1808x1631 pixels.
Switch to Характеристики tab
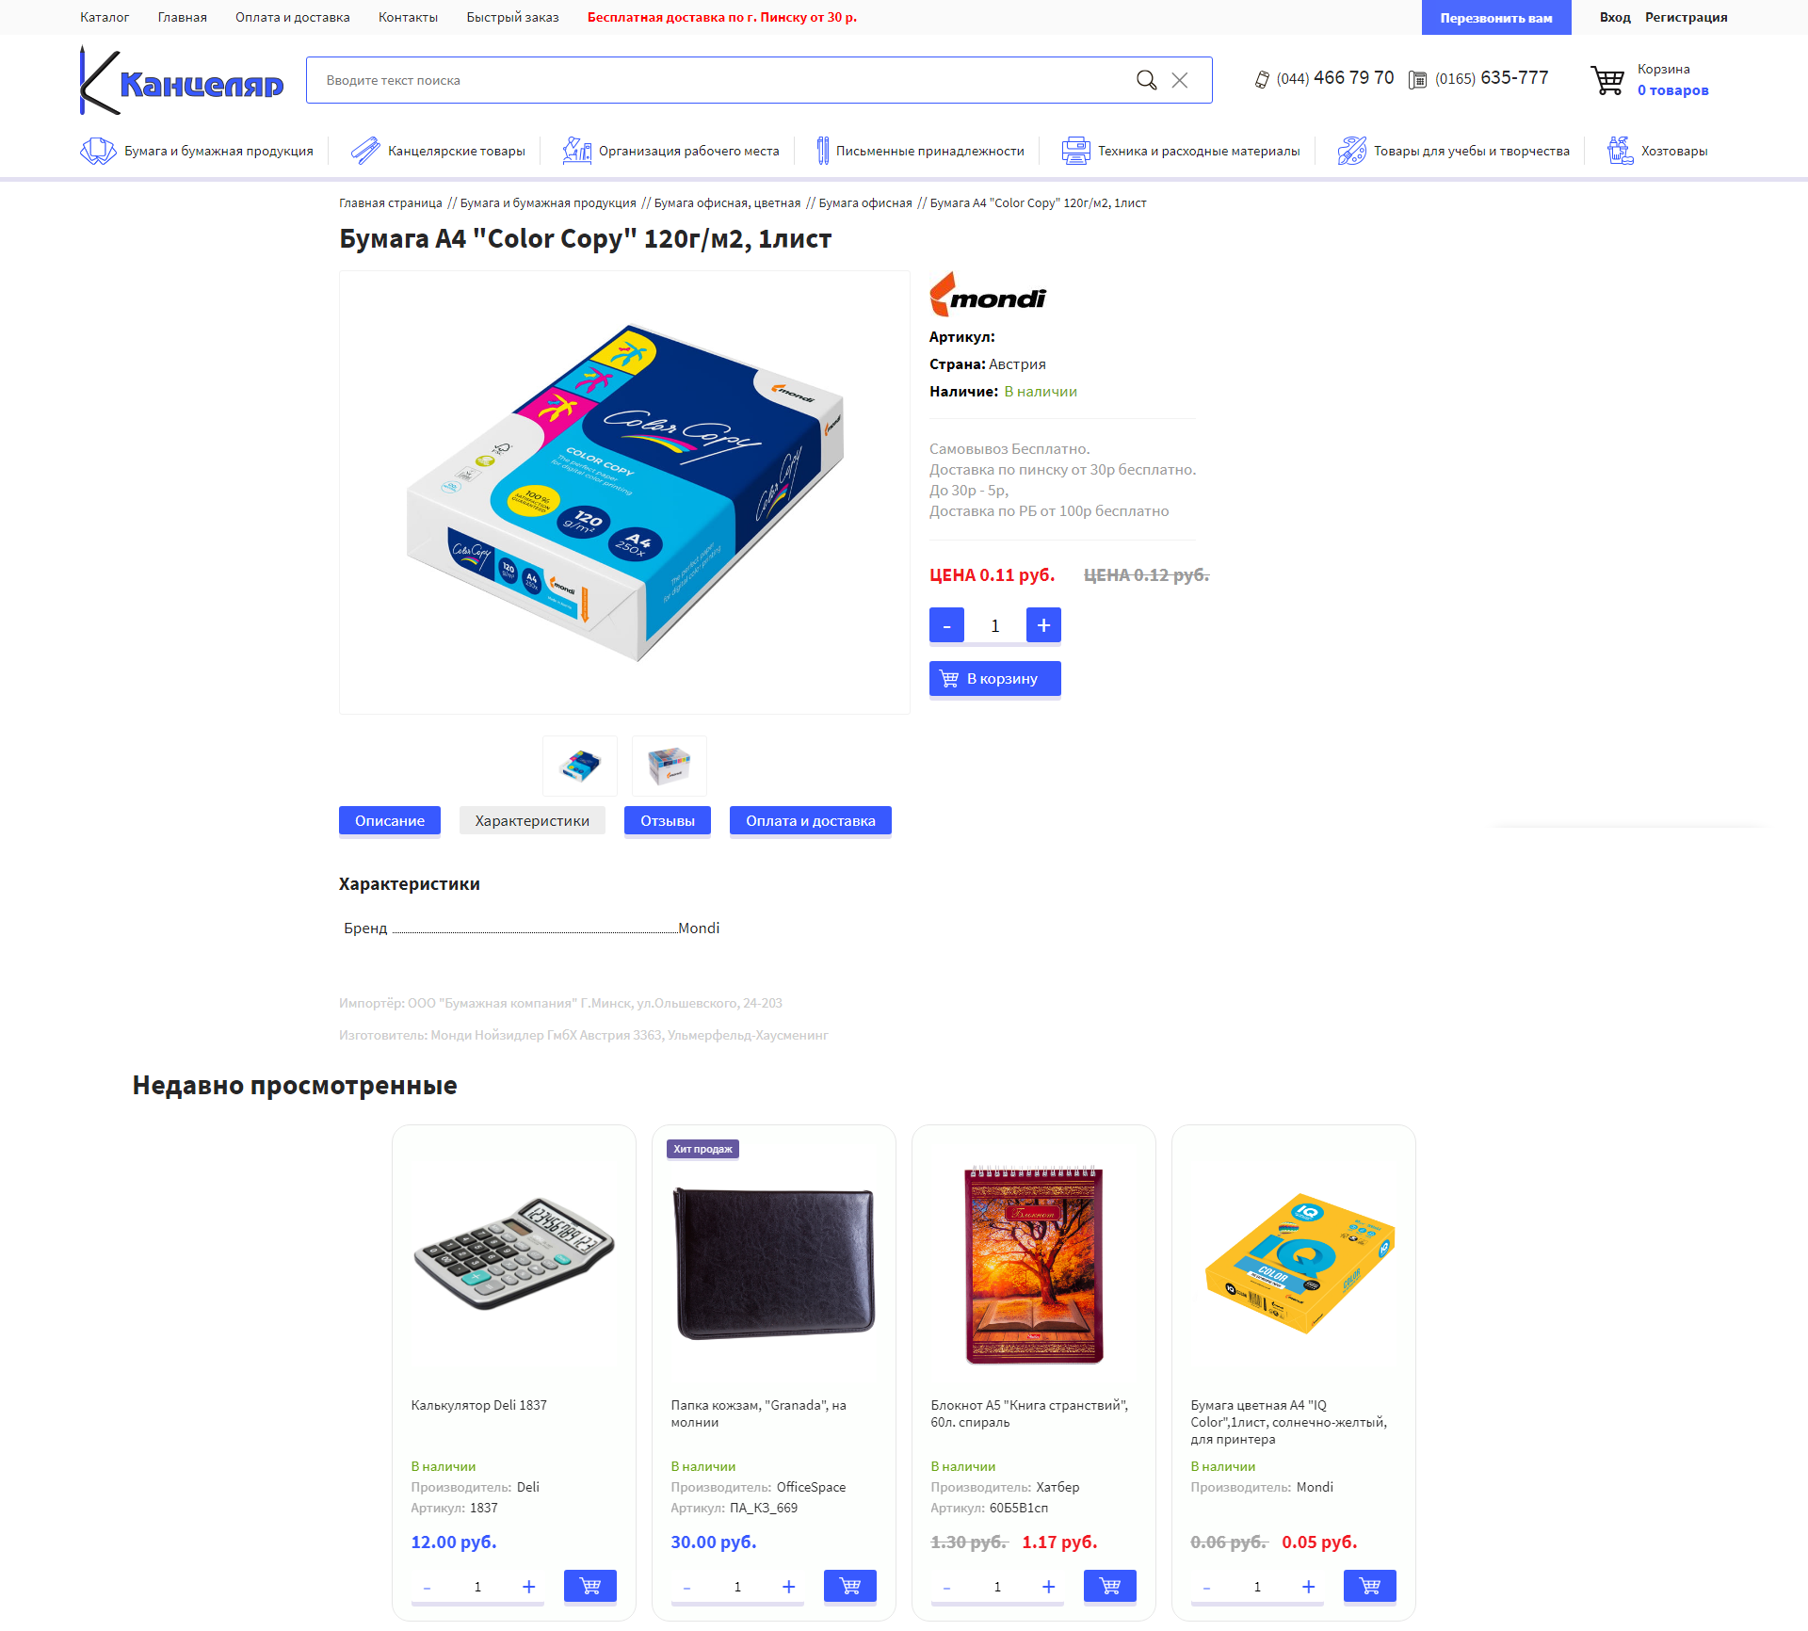(532, 821)
